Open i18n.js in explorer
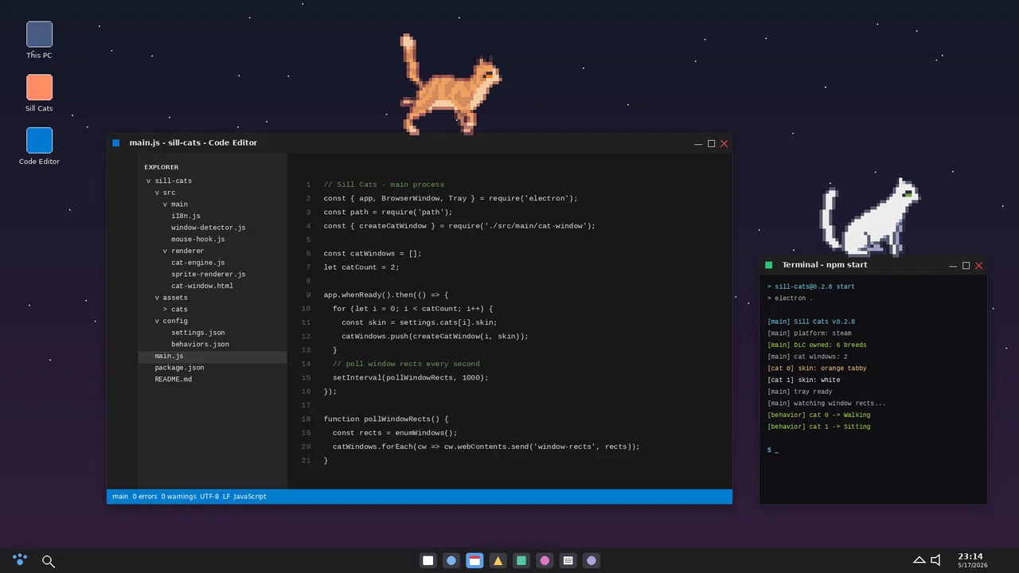This screenshot has width=1019, height=573. [213, 216]
